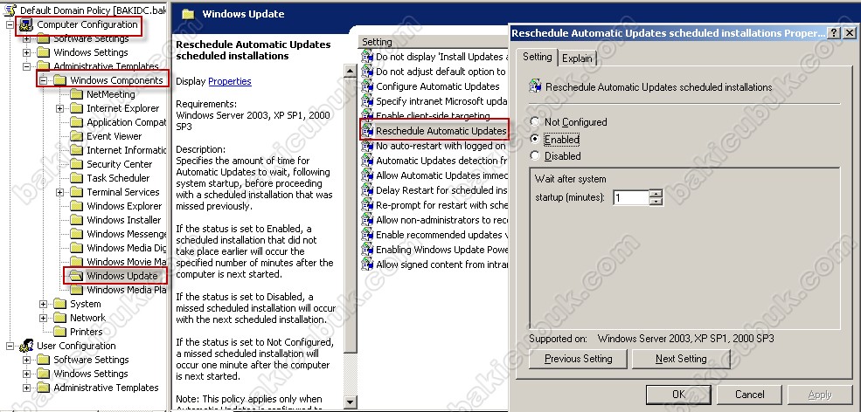Collapse the User Configuration node
861x412 pixels.
(x=10, y=347)
